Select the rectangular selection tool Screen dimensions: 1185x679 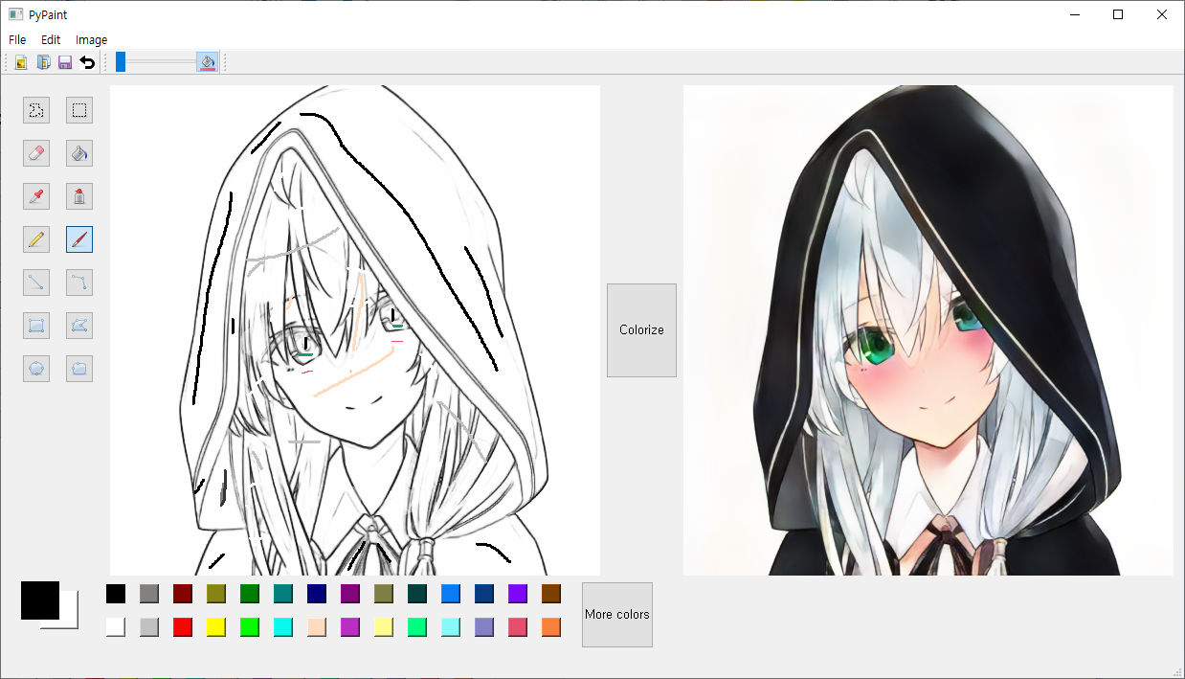click(79, 110)
